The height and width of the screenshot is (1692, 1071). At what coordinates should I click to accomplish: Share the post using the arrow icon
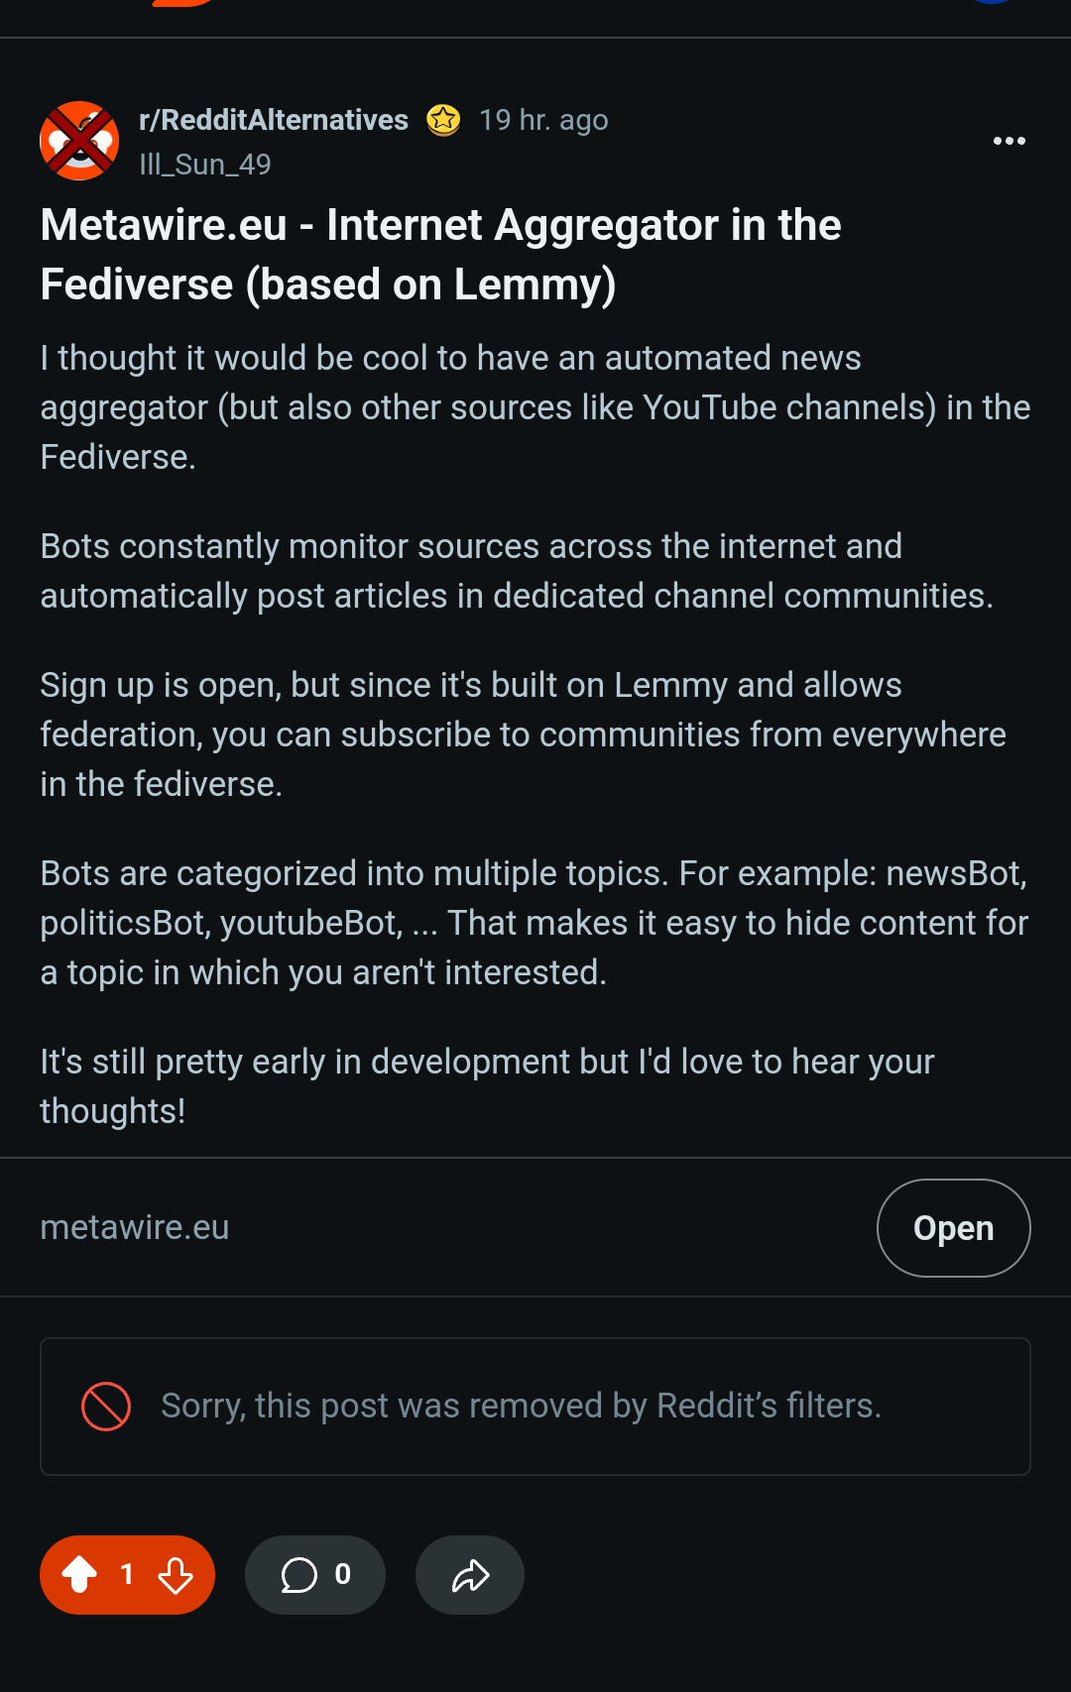point(470,1574)
